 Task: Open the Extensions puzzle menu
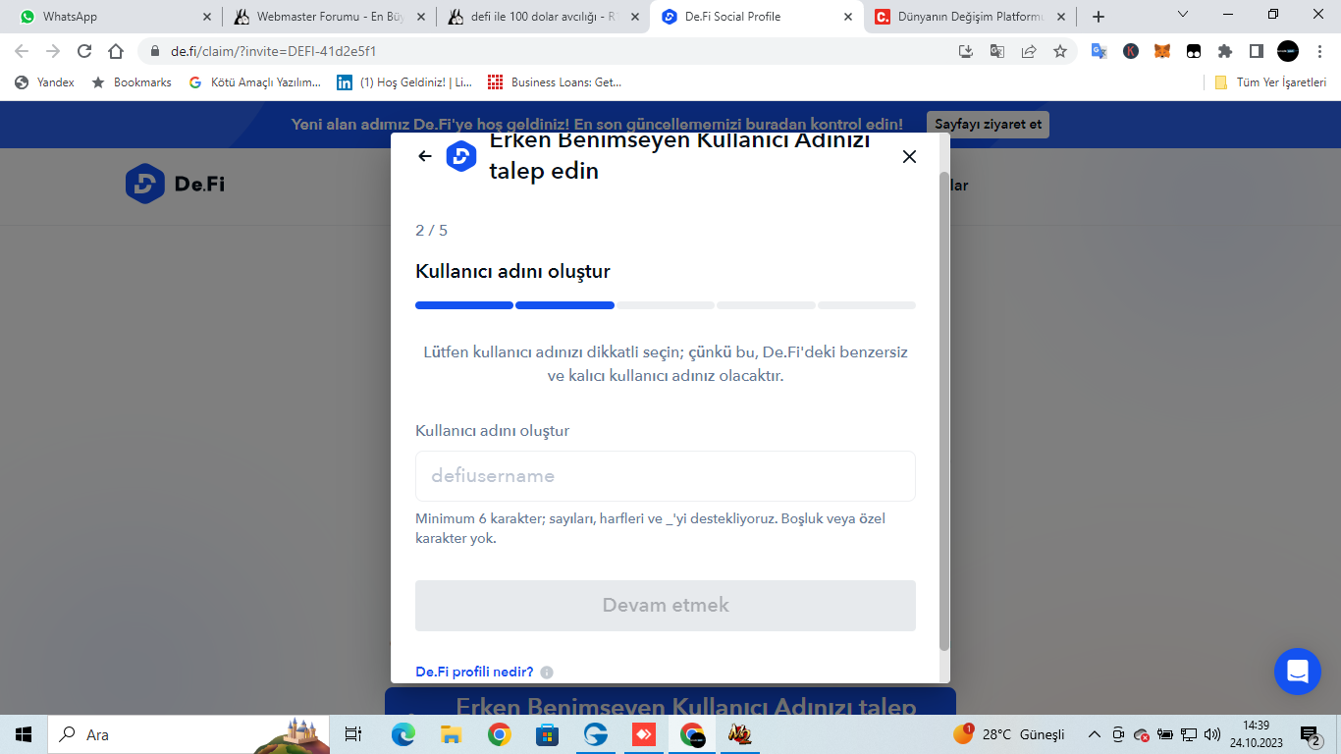[x=1225, y=51]
